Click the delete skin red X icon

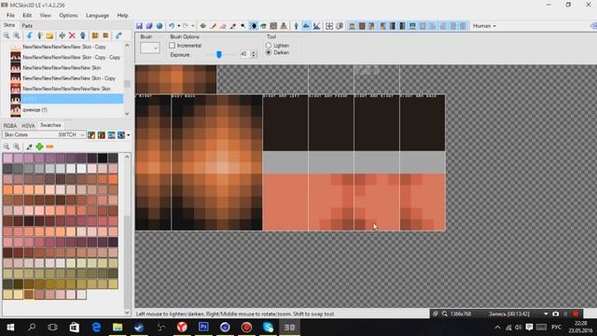tap(73, 35)
